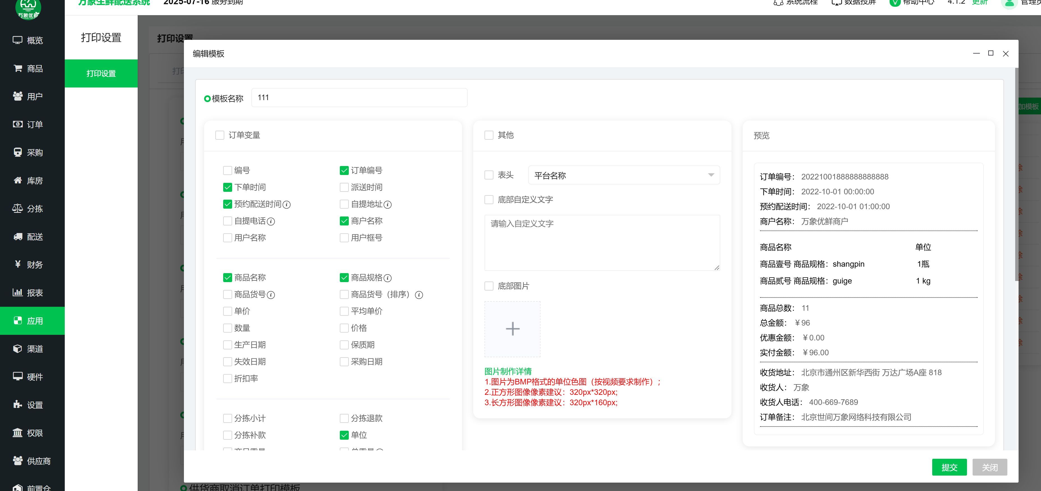
Task: Select 打印设置 green tab in submenu
Action: click(x=101, y=73)
